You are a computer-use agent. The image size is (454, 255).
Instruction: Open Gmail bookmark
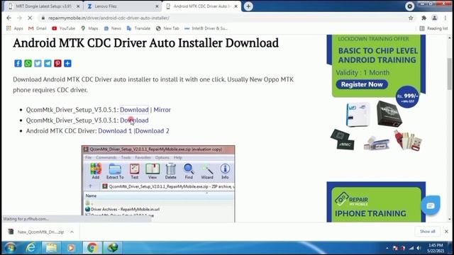(38, 28)
